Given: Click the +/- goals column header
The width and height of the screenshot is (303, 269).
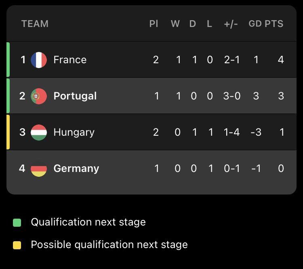Looking at the screenshot, I should point(231,24).
